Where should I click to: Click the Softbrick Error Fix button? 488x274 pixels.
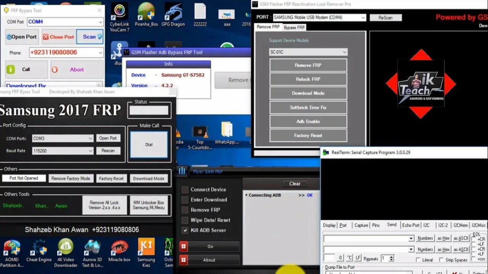308,107
